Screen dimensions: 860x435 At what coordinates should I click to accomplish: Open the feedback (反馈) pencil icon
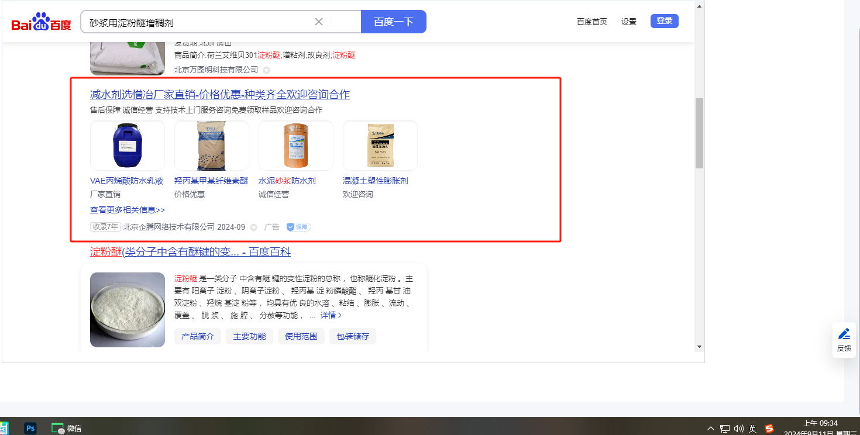844,334
